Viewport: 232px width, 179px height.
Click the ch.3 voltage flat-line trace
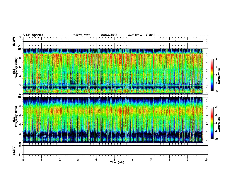(x=113, y=150)
